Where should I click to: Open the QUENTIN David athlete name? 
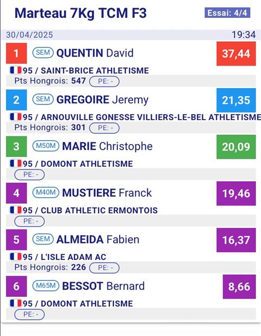pos(95,53)
